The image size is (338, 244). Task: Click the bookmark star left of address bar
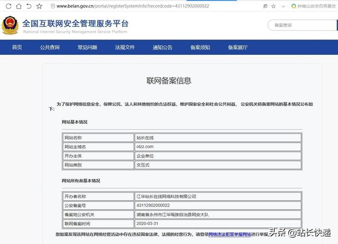(x=40, y=6)
